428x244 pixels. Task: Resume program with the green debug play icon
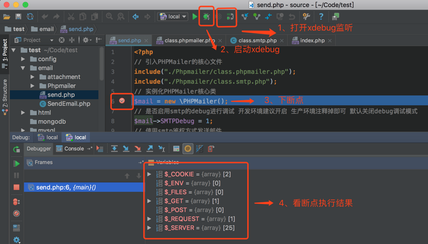17,163
